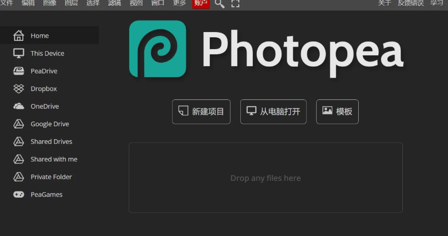
Task: Open the 关于 link
Action: [x=385, y=3]
